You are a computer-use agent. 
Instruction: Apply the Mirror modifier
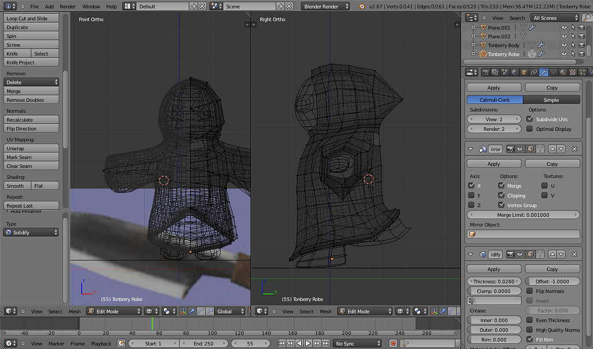point(494,164)
